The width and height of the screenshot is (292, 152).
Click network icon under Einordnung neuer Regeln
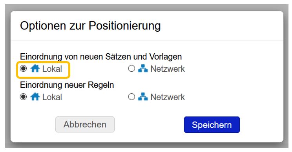coord(143,97)
